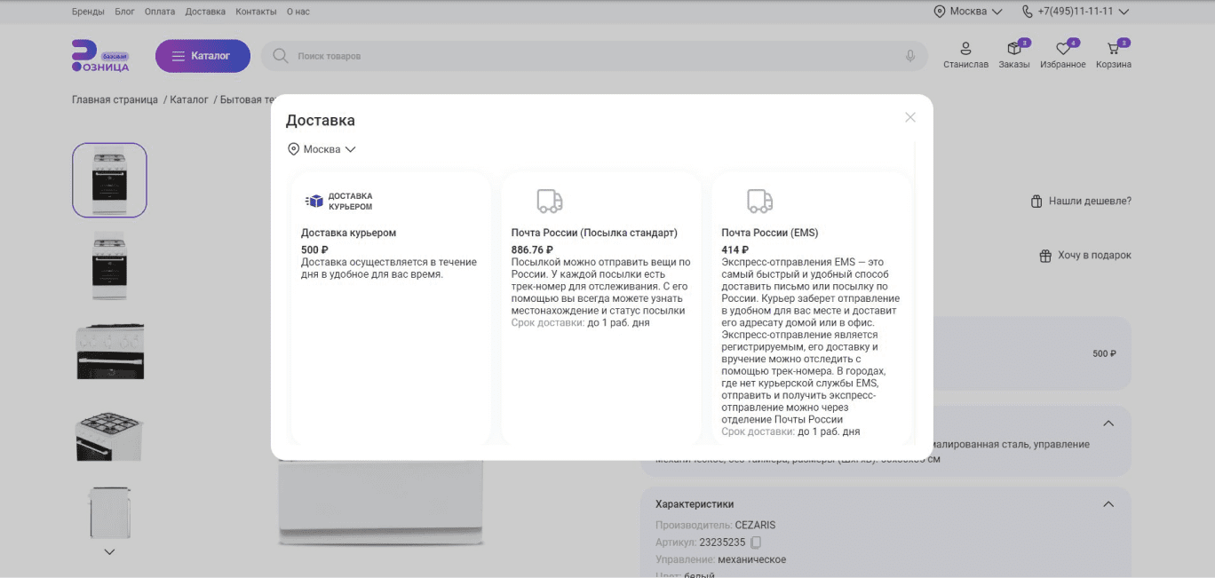Click the gift box icon
Image resolution: width=1215 pixels, height=578 pixels.
point(1045,256)
